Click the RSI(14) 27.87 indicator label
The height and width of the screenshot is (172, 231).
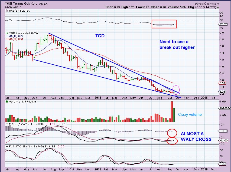[x=19, y=11]
